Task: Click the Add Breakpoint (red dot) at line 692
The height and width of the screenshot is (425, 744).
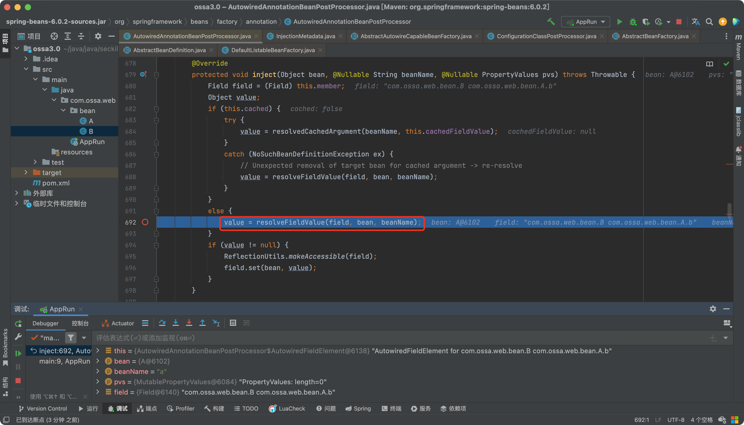Action: (146, 222)
